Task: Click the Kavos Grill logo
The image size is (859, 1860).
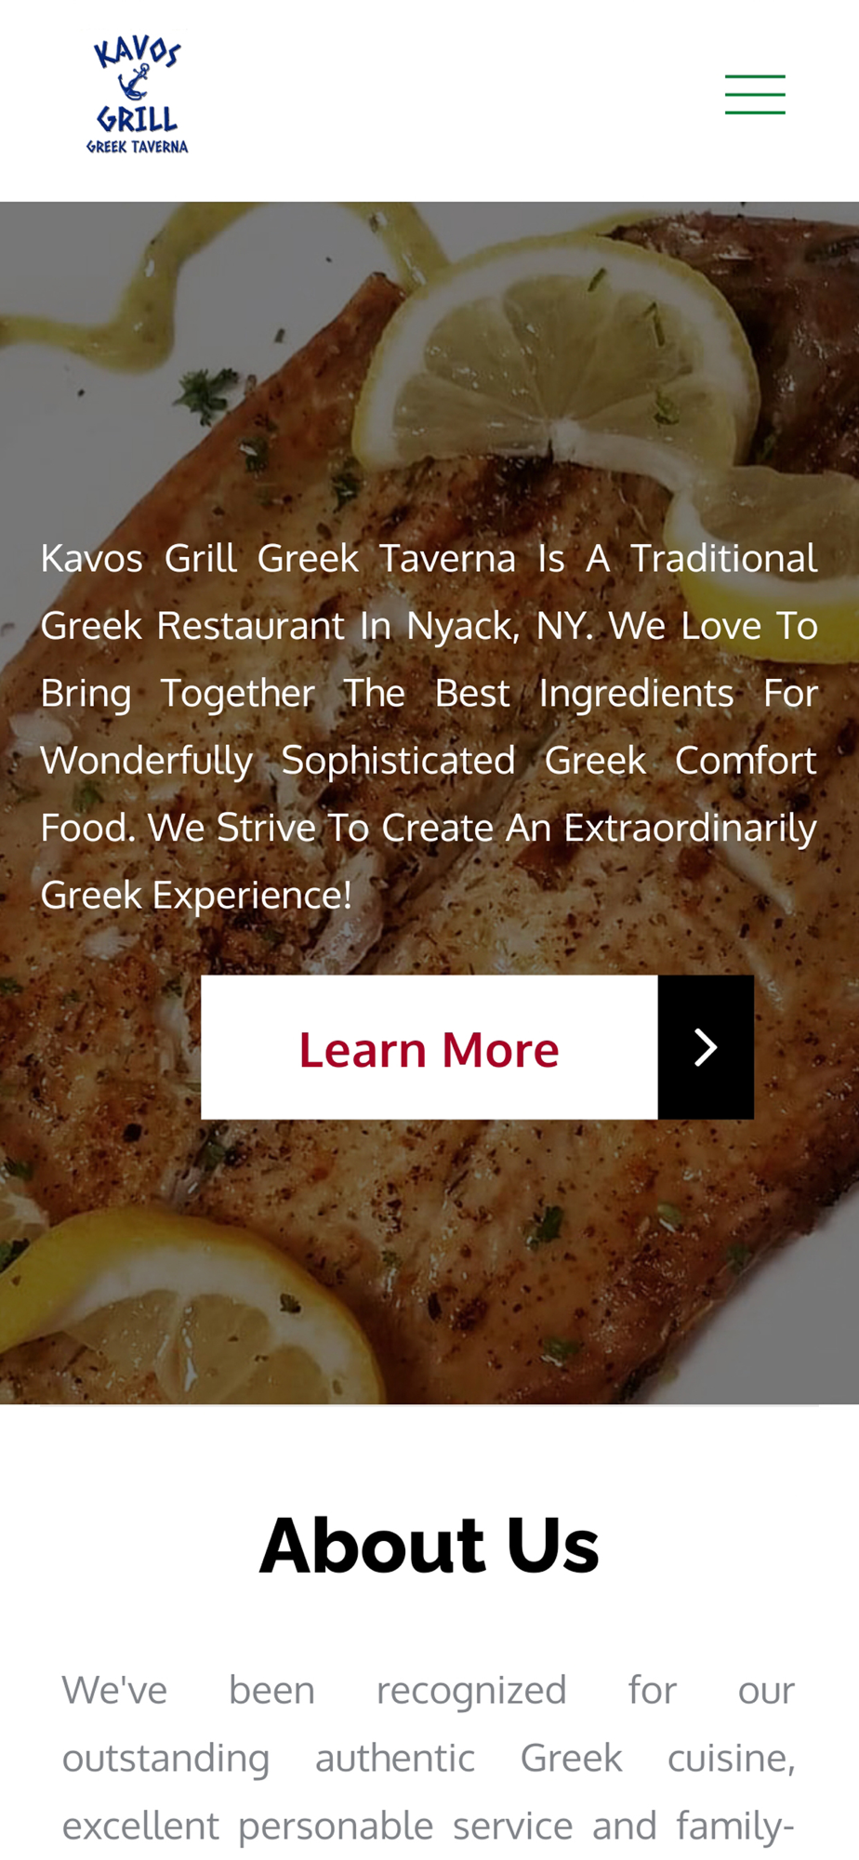Action: pos(138,95)
